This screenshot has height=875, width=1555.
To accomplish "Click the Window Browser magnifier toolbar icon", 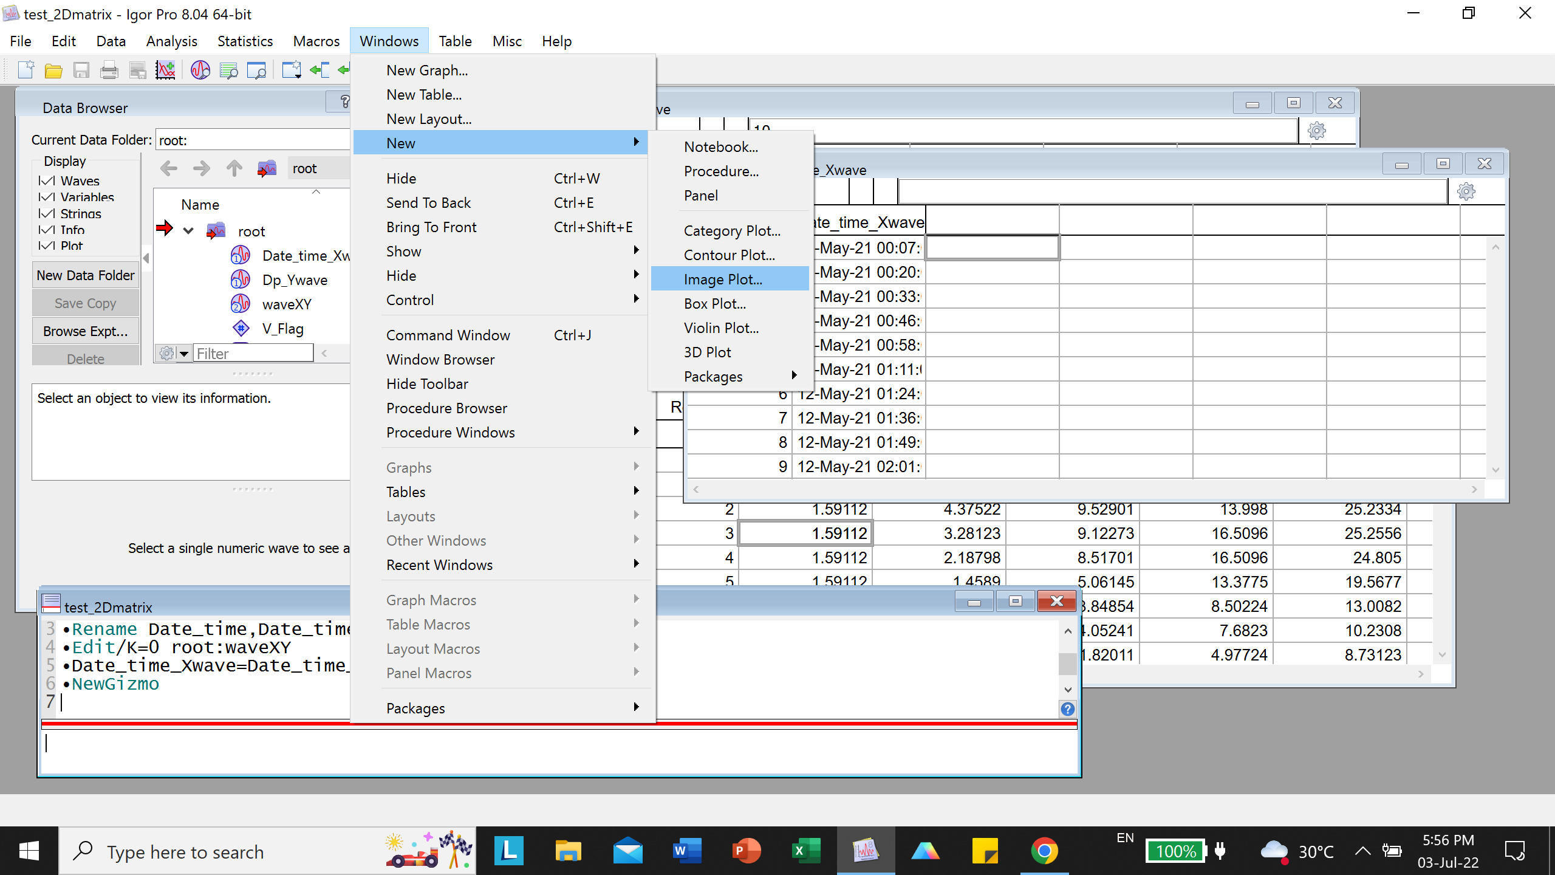I will click(x=258, y=69).
